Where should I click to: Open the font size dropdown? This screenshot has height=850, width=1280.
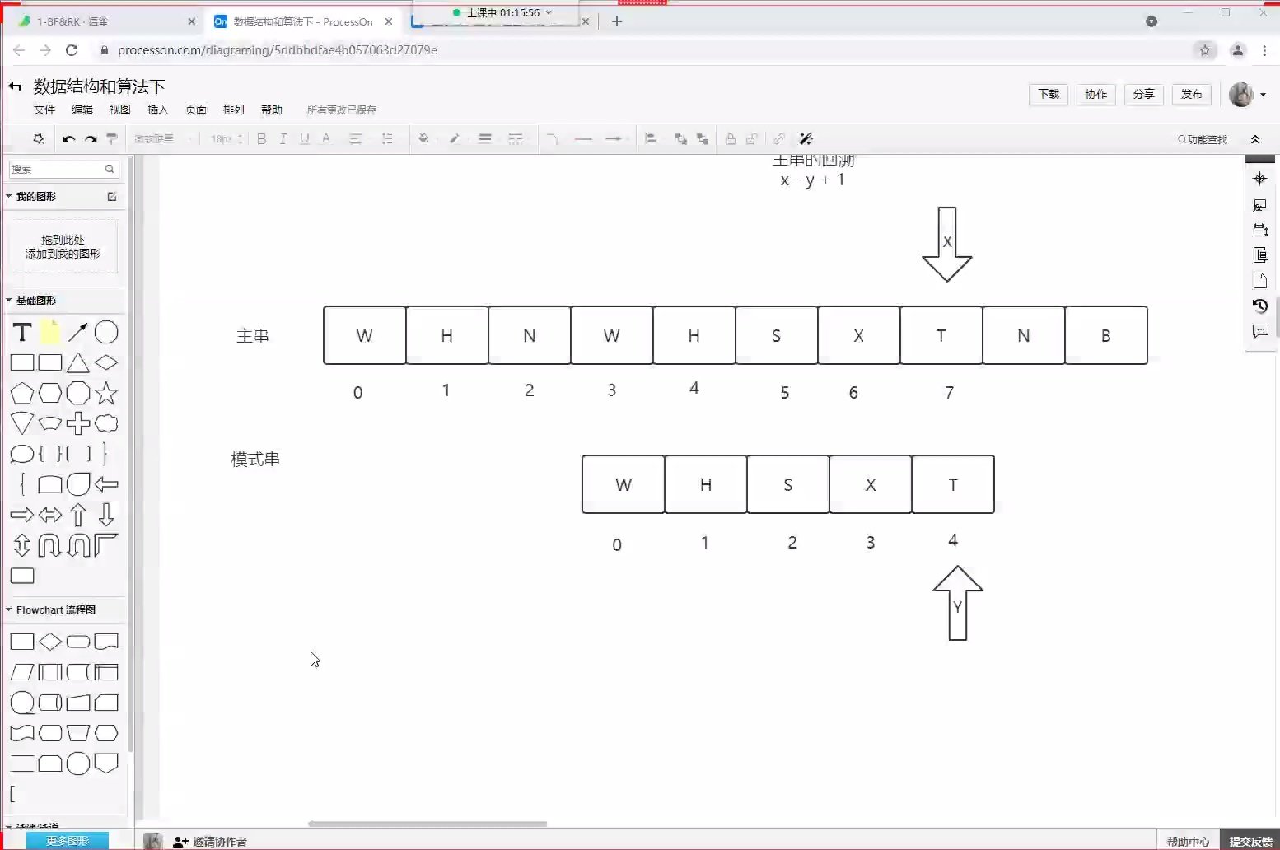pos(225,138)
